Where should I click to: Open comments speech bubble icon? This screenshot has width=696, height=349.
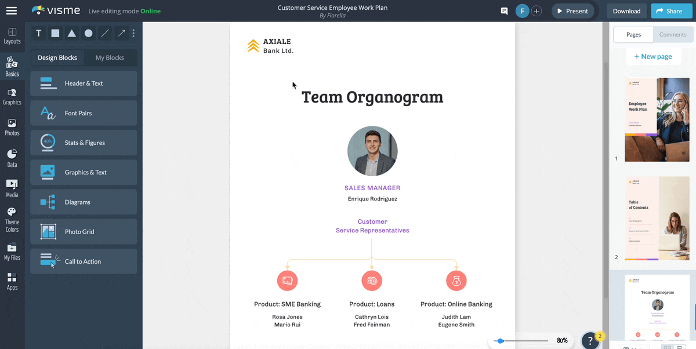(504, 11)
